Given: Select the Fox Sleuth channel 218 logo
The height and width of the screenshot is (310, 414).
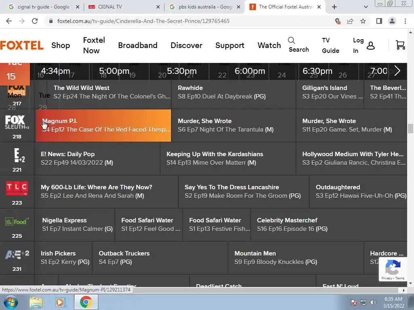Looking at the screenshot, I should click(17, 122).
